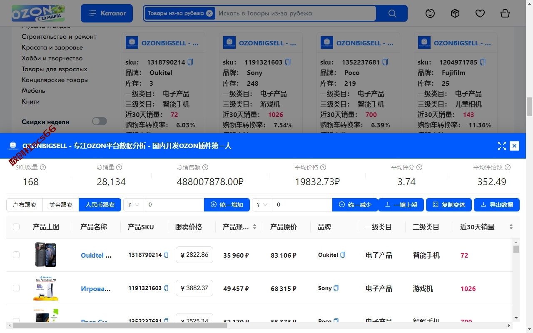Click the help icon next to 平均评论数
533x333 pixels.
[x=508, y=167]
